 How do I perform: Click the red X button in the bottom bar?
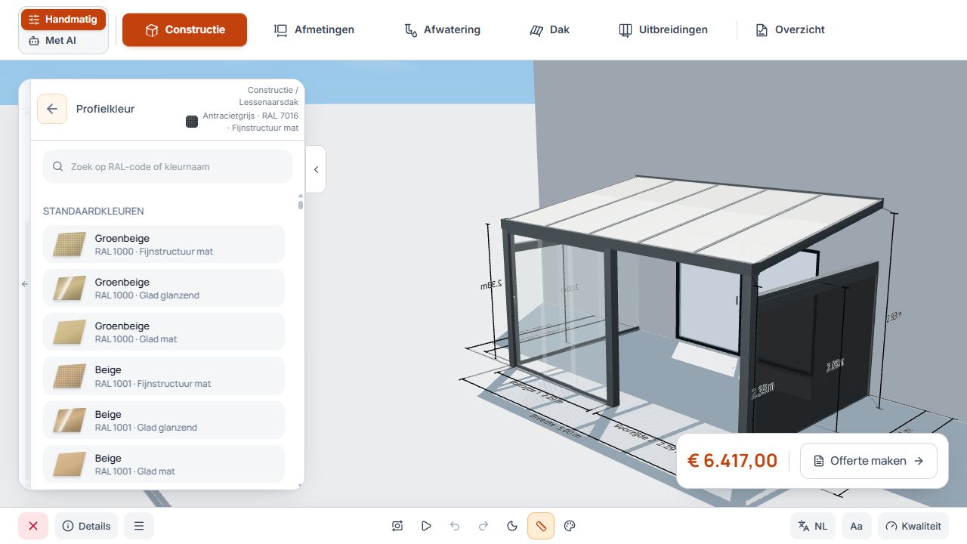pos(33,526)
